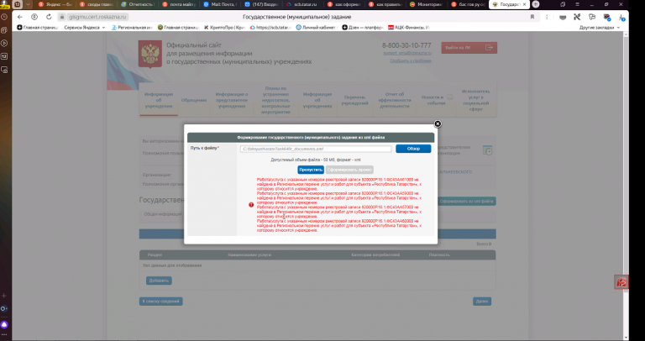Switch to scb.tatar.ru tab
Viewport: 645px width, 341px height.
pos(302,4)
